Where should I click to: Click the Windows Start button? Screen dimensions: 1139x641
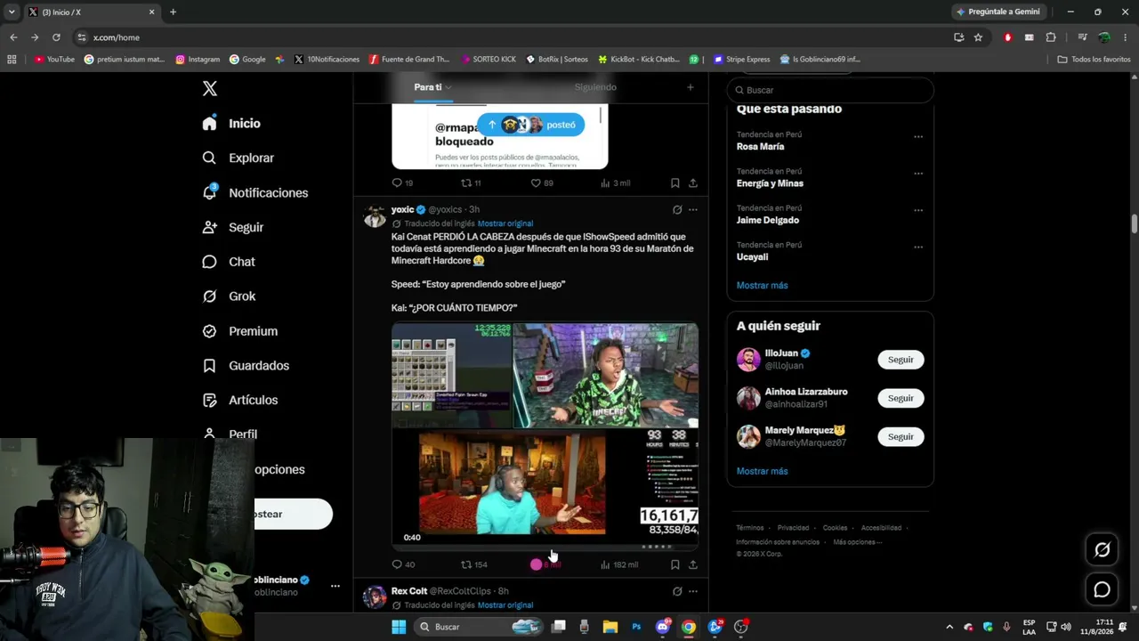click(x=399, y=627)
